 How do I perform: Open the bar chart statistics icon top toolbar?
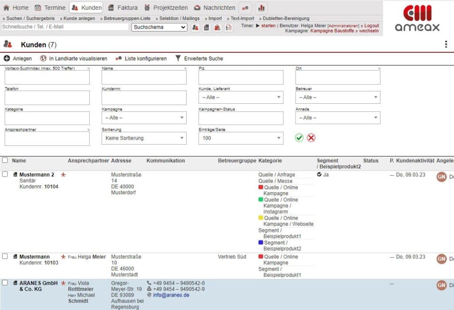[x=261, y=8]
